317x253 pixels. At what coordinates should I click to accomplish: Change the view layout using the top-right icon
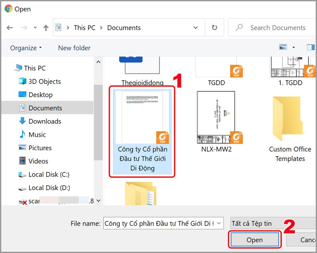tap(282, 47)
